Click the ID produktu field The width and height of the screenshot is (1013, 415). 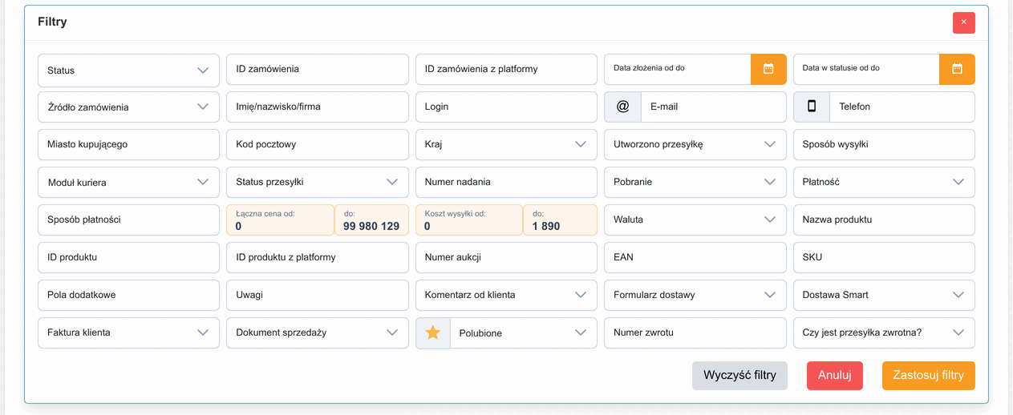pos(128,257)
